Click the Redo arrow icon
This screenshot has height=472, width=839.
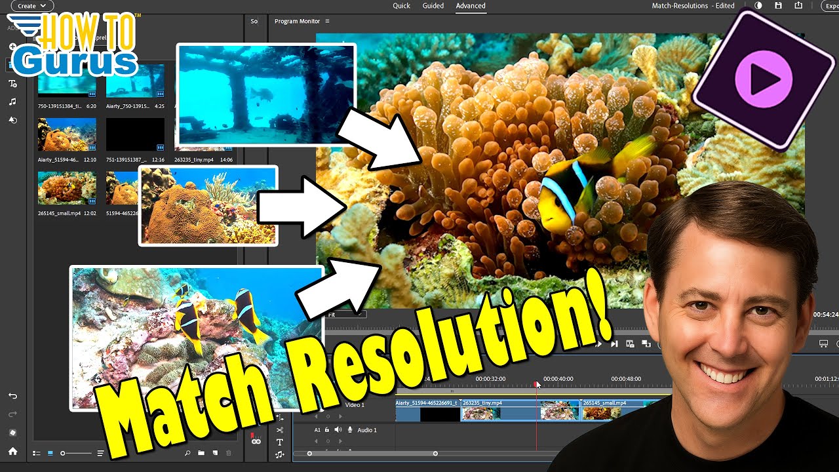(12, 414)
